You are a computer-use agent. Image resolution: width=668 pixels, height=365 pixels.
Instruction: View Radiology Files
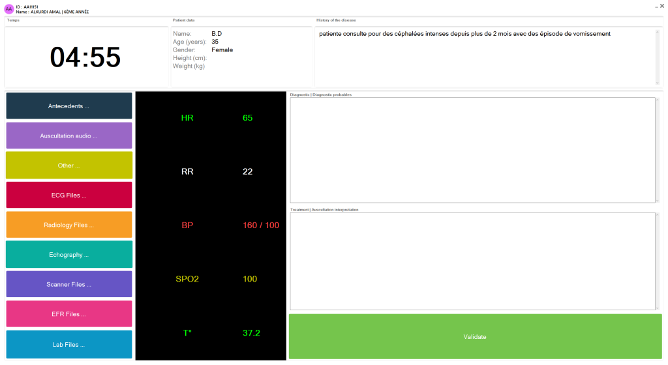pos(68,225)
